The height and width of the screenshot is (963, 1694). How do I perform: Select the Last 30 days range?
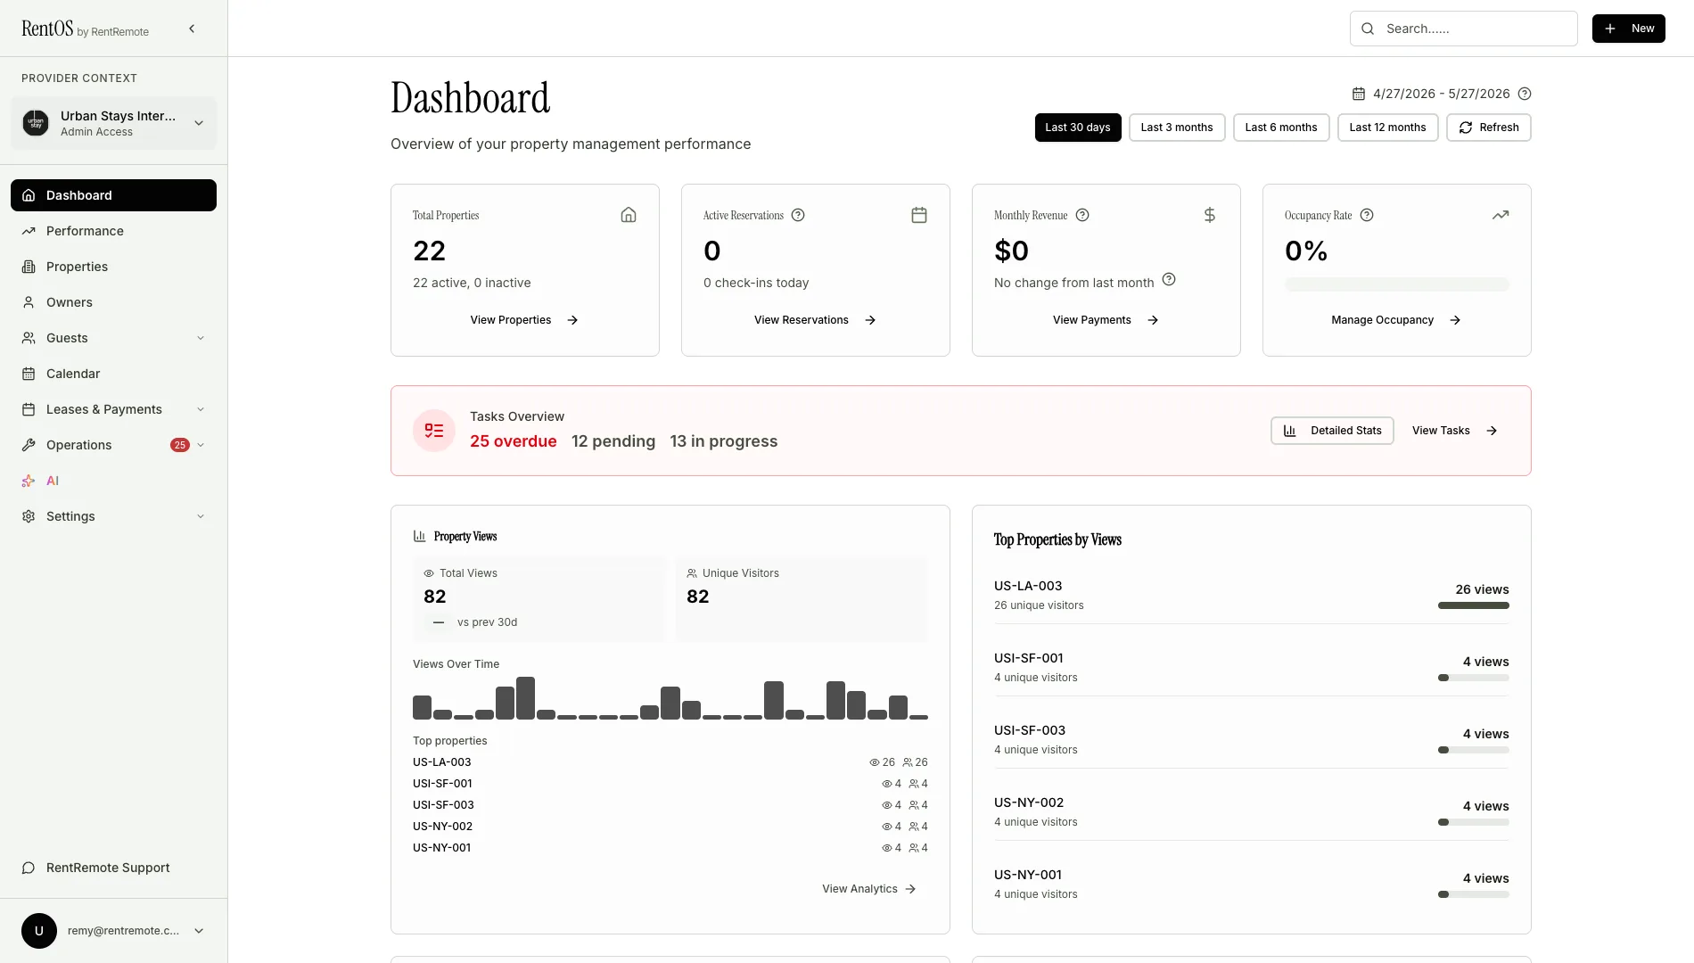point(1078,128)
